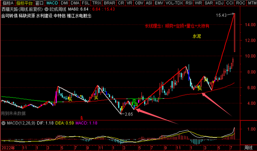Open the 欧成周线 indicator dropdown circle

pos(46,9)
